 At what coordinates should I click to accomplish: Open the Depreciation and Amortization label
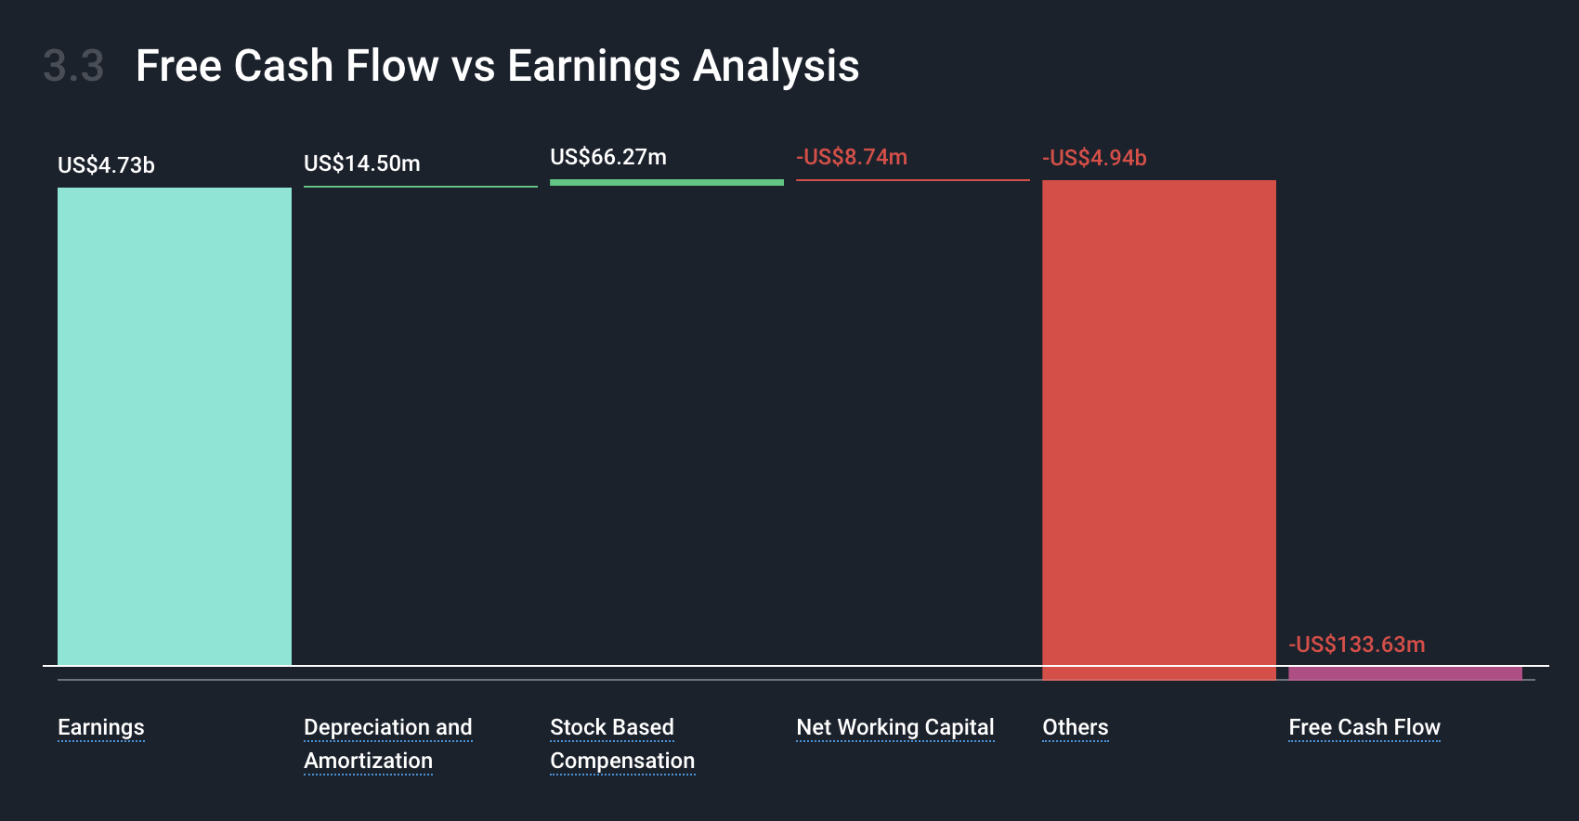pyautogui.click(x=388, y=744)
